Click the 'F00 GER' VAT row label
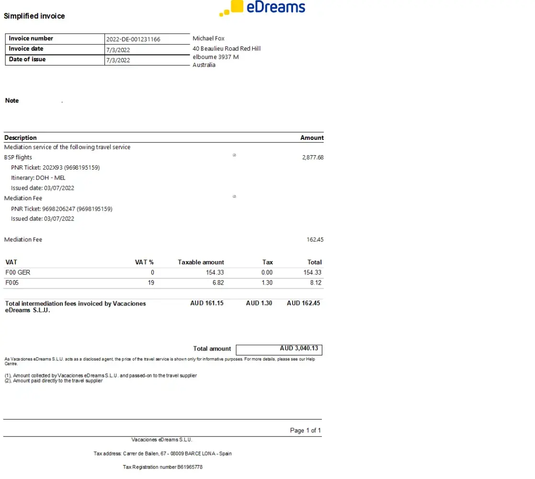Image resolution: width=535 pixels, height=479 pixels. (18, 272)
